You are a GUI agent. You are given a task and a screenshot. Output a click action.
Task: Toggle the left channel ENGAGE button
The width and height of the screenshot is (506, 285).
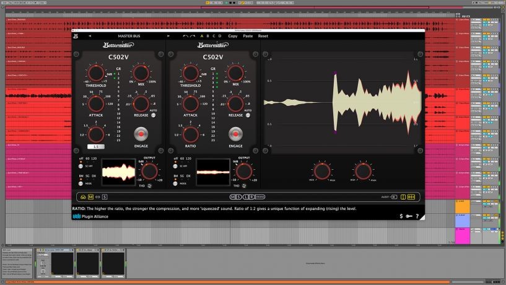(x=141, y=134)
